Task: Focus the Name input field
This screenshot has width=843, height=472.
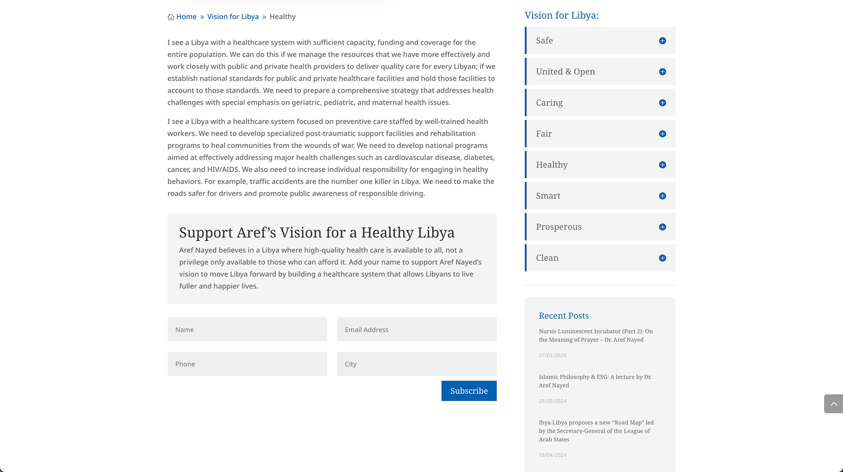Action: (x=247, y=330)
